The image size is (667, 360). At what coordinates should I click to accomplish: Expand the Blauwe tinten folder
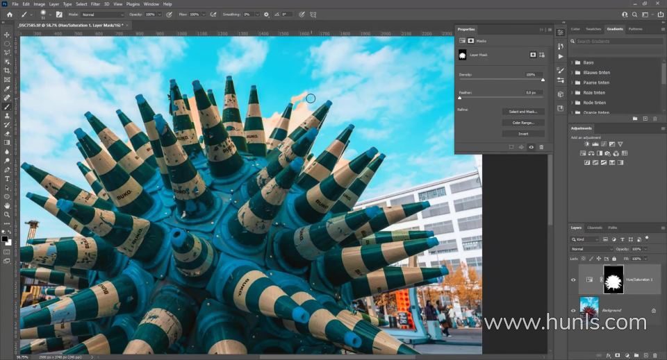tap(573, 73)
